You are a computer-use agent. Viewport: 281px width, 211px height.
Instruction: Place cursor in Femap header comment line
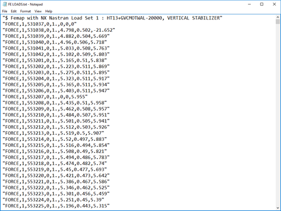click(112, 18)
